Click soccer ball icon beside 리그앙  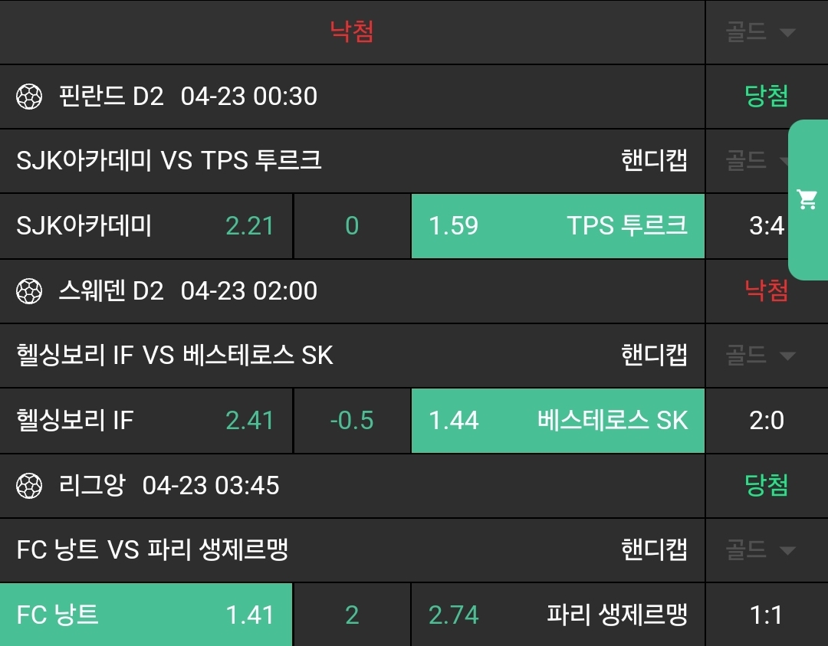29,486
